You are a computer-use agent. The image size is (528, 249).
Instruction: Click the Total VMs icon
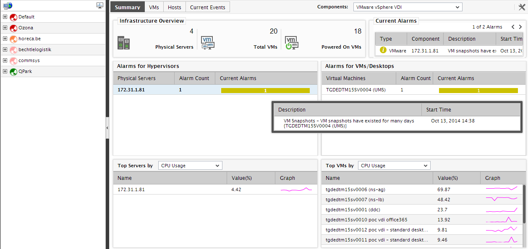[208, 43]
